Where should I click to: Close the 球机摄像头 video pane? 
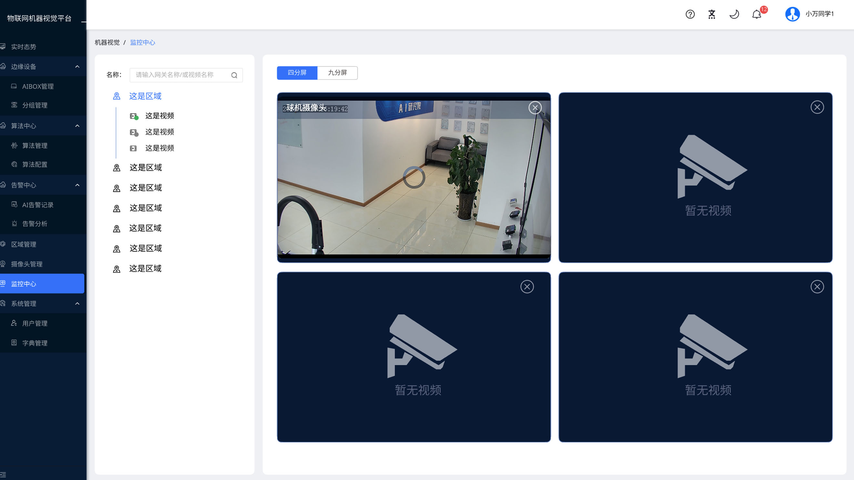pyautogui.click(x=535, y=108)
